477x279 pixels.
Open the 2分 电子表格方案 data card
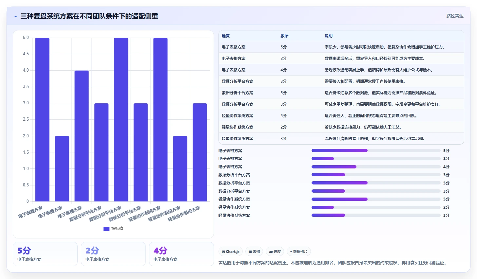tap(113, 254)
